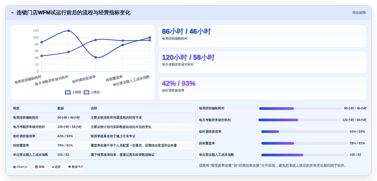Click table cell 主要反映排班和沟通流程的时间节省

(116, 118)
